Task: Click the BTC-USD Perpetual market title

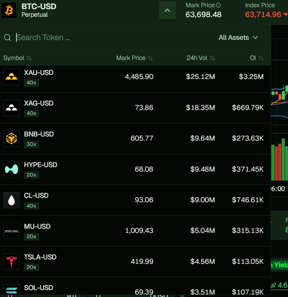Action: click(39, 10)
